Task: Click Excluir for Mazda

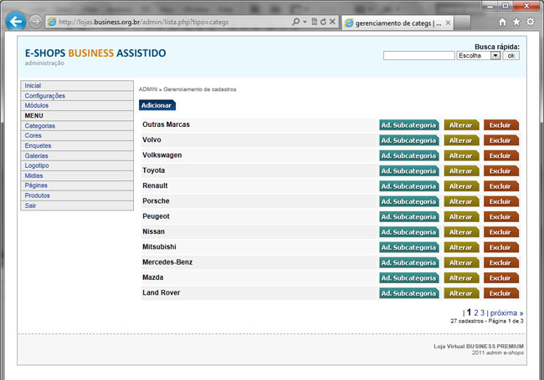Action: click(x=500, y=277)
